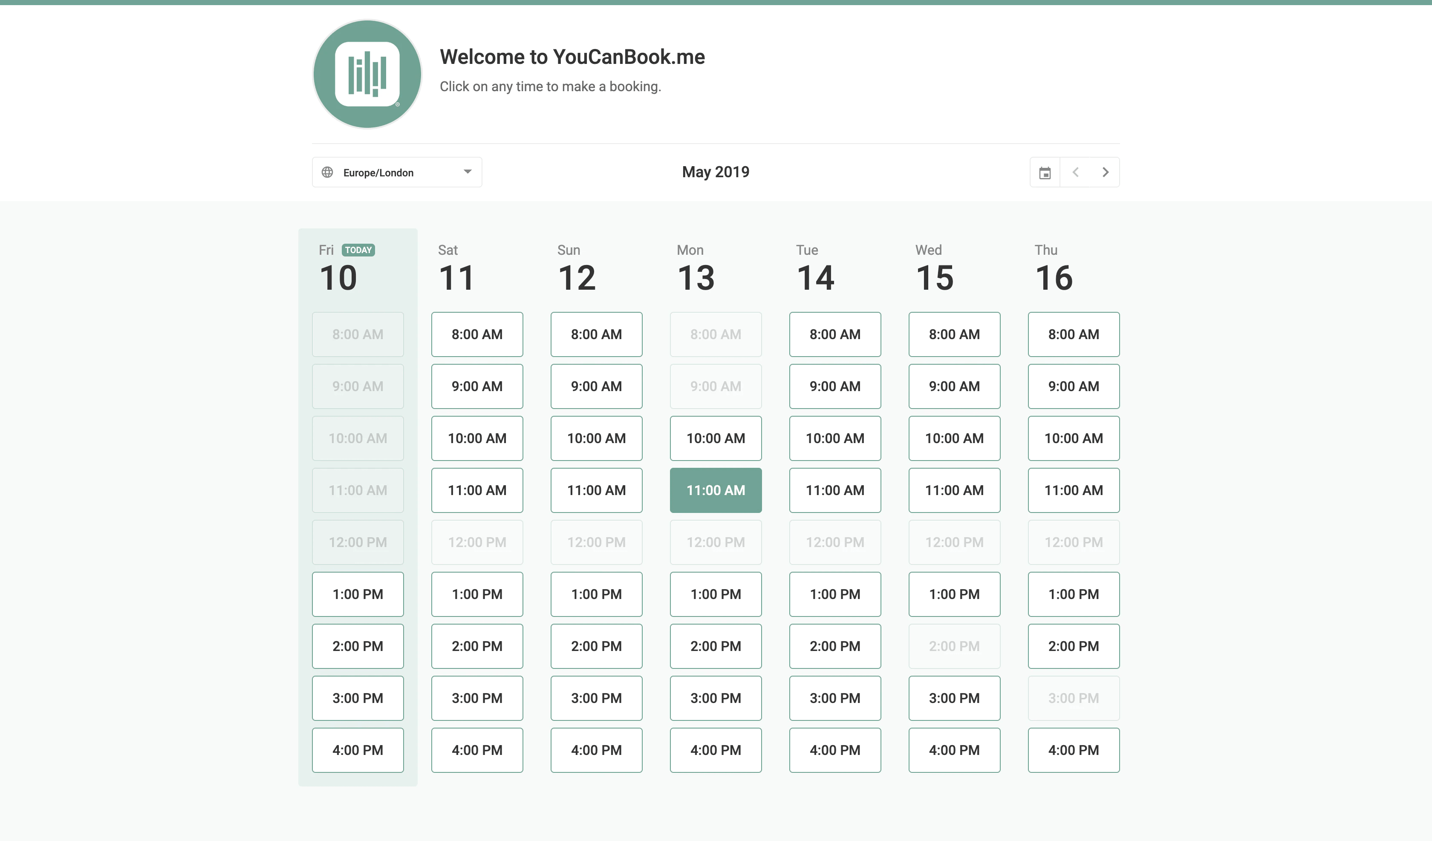Click the globe icon in timezone selector
This screenshot has height=841, width=1432.
(328, 172)
